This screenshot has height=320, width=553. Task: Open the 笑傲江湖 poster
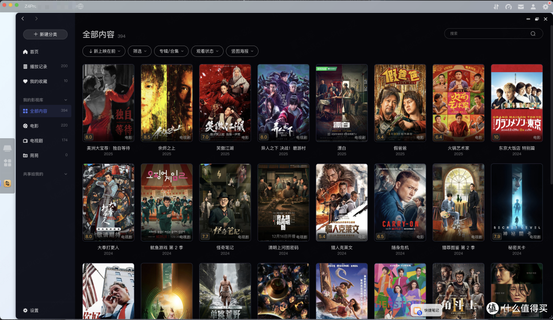(x=225, y=103)
